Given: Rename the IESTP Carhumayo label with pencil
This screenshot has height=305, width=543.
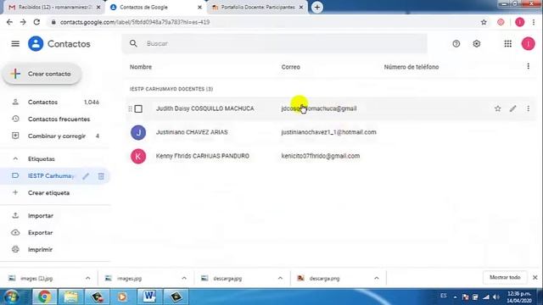Looking at the screenshot, I should point(86,176).
